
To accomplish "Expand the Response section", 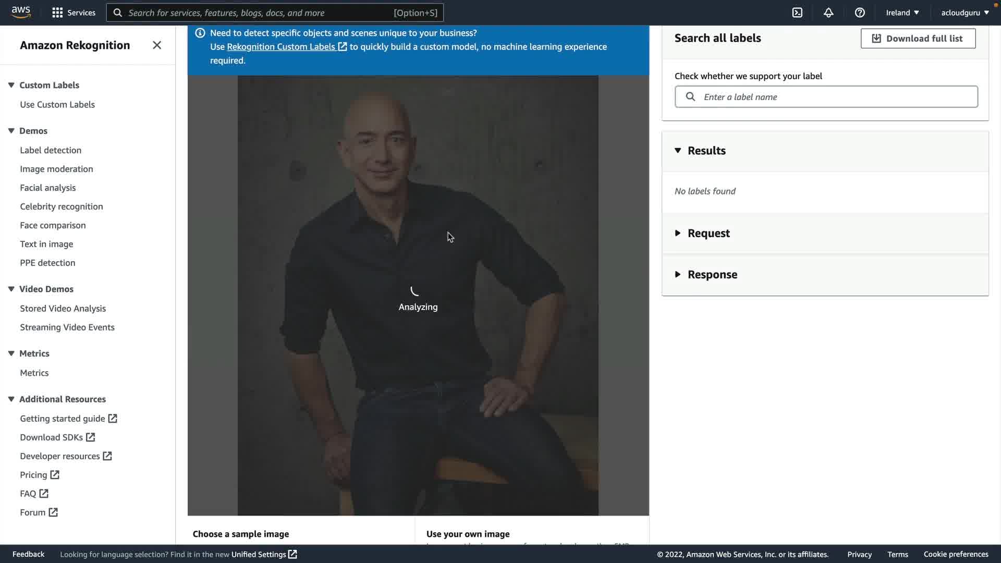I will pyautogui.click(x=678, y=274).
